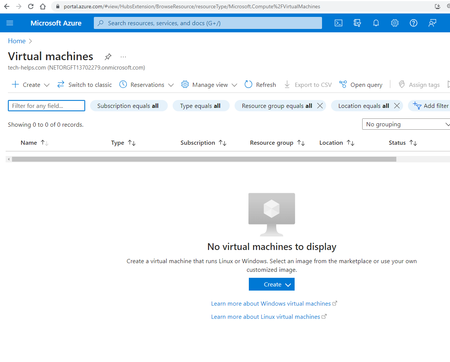The height and width of the screenshot is (362, 450).
Task: Sort by the Status column
Action: click(403, 142)
